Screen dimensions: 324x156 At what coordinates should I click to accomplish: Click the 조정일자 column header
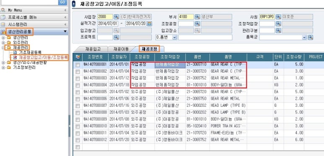coord(119,57)
